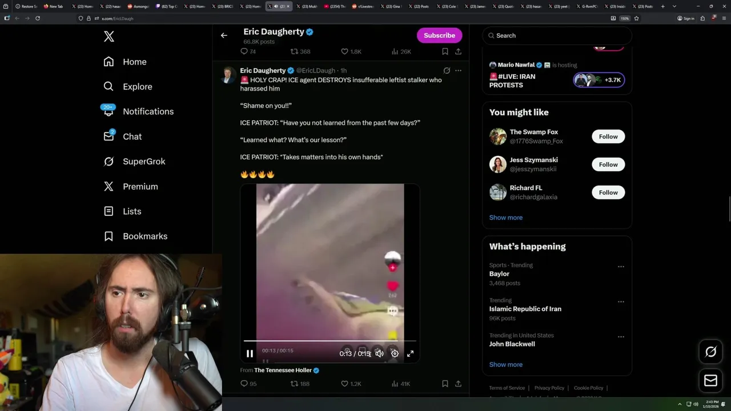The height and width of the screenshot is (411, 731).
Task: Open Notifications with the 20+ badge
Action: (138, 111)
